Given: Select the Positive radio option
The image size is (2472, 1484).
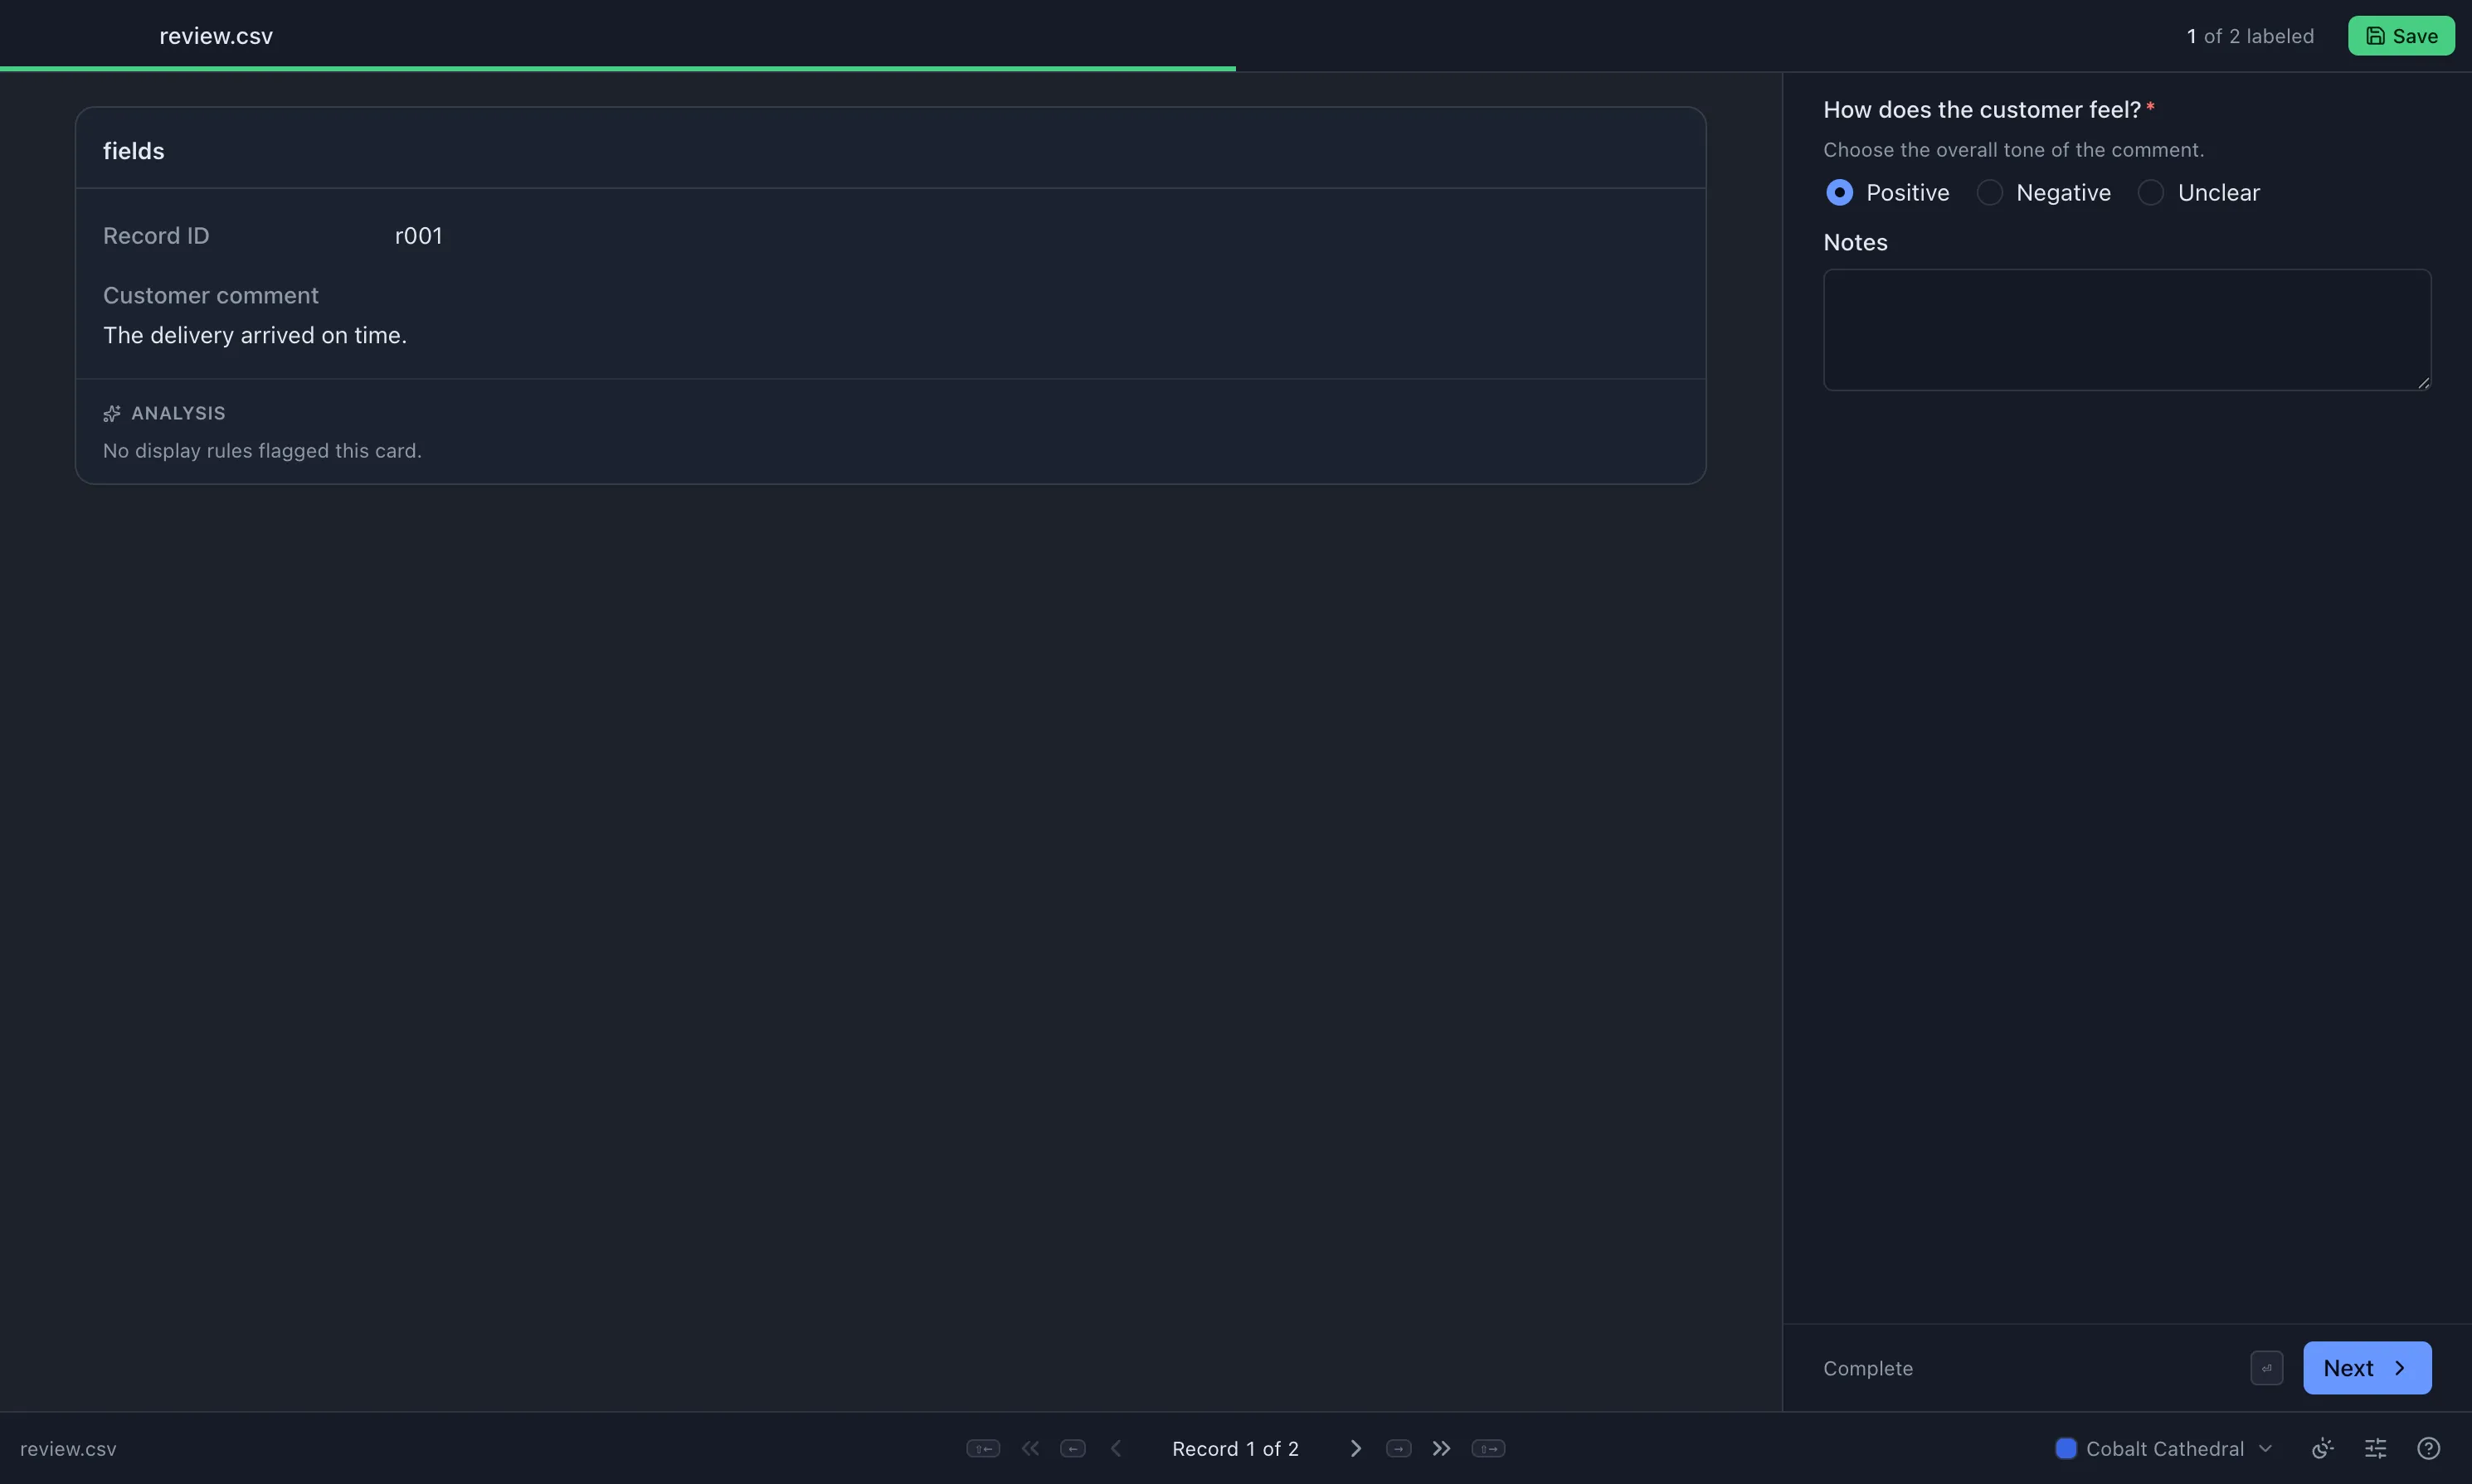Looking at the screenshot, I should [x=1839, y=192].
